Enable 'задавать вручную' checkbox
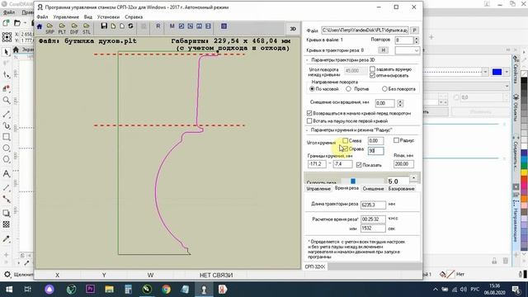 click(x=372, y=69)
